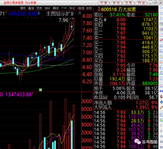This screenshot has width=163, height=149.
Task: Click the circle icon below formula icon
Action: [161, 78]
